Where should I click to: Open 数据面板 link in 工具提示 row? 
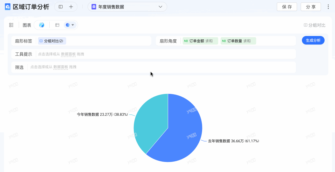click(x=68, y=54)
